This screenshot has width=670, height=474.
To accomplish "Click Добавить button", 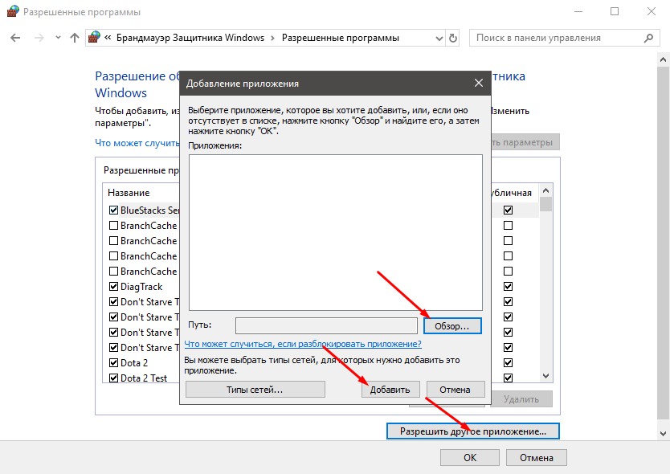I will click(x=390, y=390).
